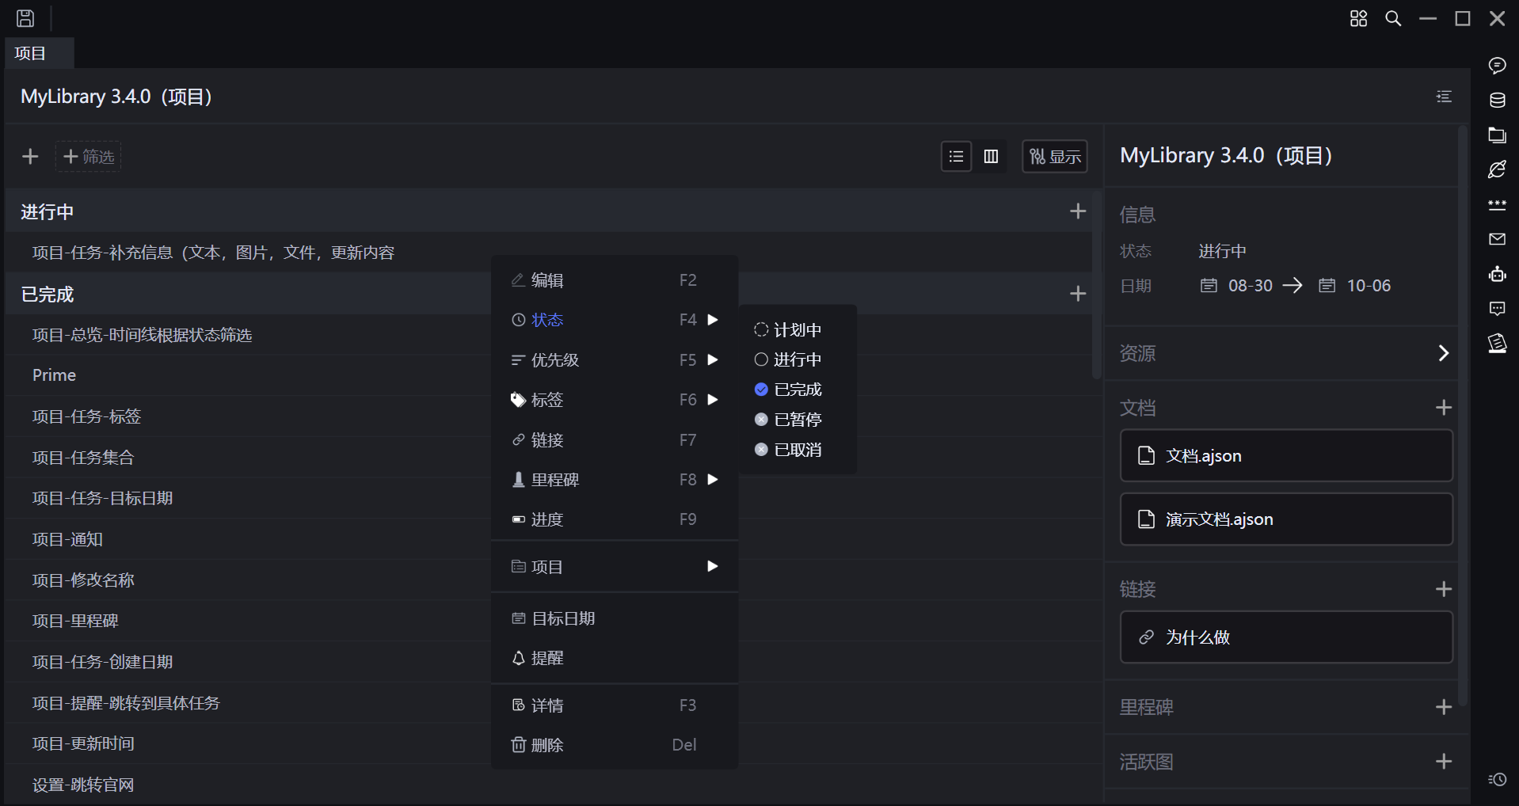
Task: Open search with the magnifier icon
Action: pos(1393,18)
